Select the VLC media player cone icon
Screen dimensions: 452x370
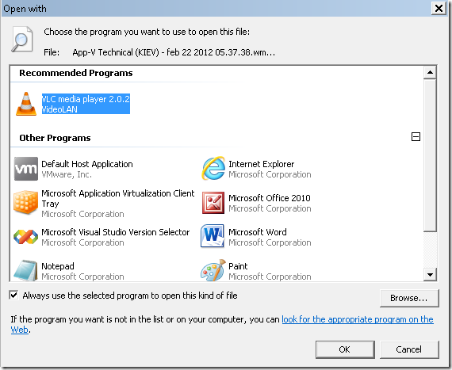[26, 104]
